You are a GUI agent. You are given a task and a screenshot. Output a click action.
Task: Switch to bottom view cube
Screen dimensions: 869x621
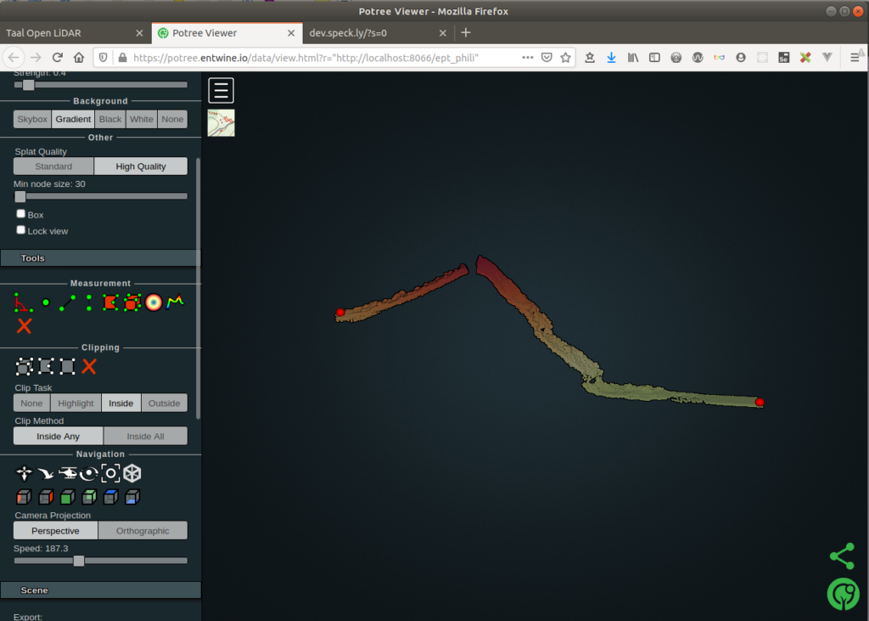tap(132, 497)
